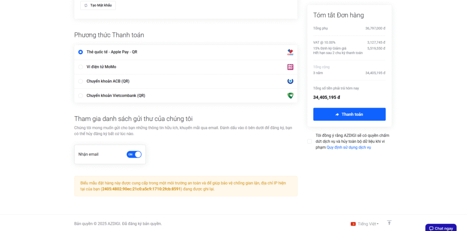This screenshot has height=231, width=467.
Task: Click the MoMo wallet logo
Action: click(x=290, y=67)
